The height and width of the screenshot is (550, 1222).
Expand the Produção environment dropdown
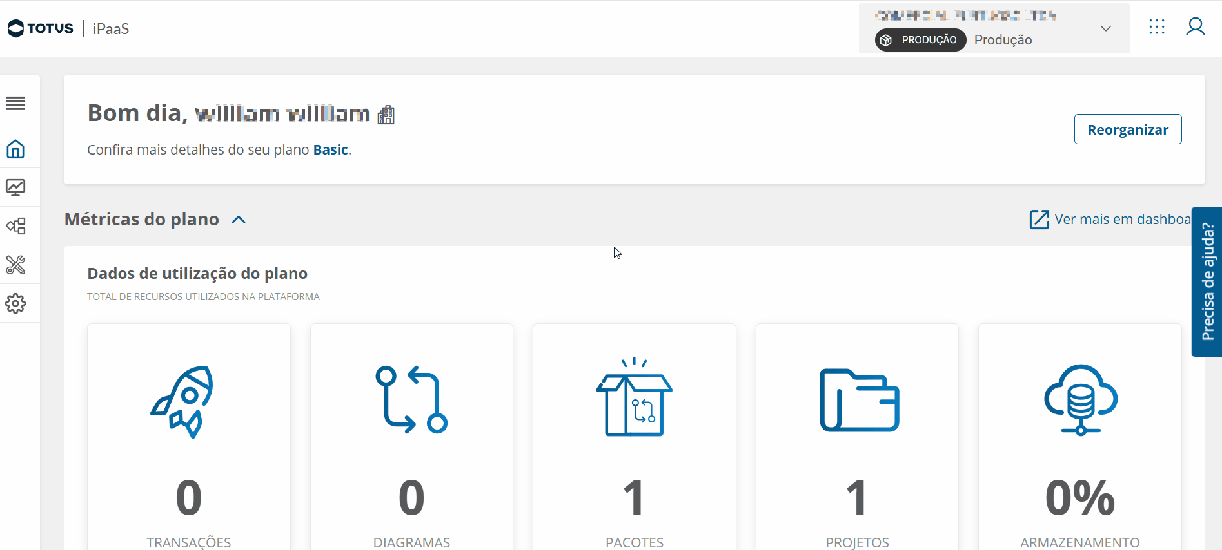[1105, 28]
